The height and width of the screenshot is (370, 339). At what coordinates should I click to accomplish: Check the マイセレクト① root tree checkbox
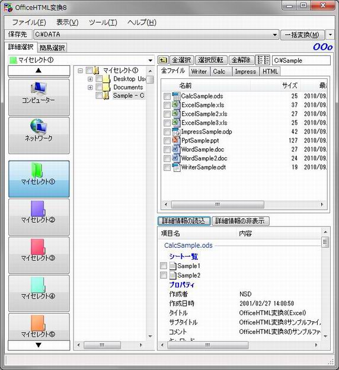89,71
